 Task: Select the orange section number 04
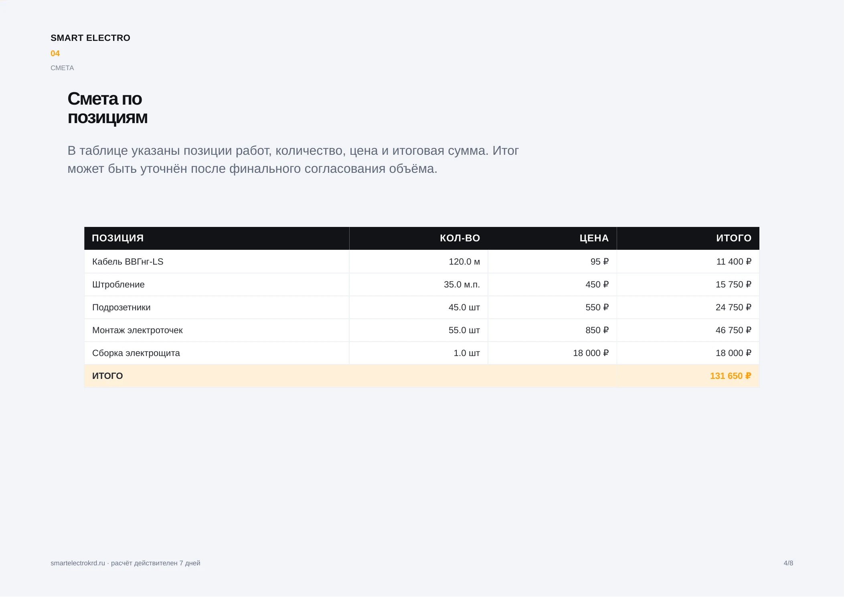pyautogui.click(x=55, y=53)
